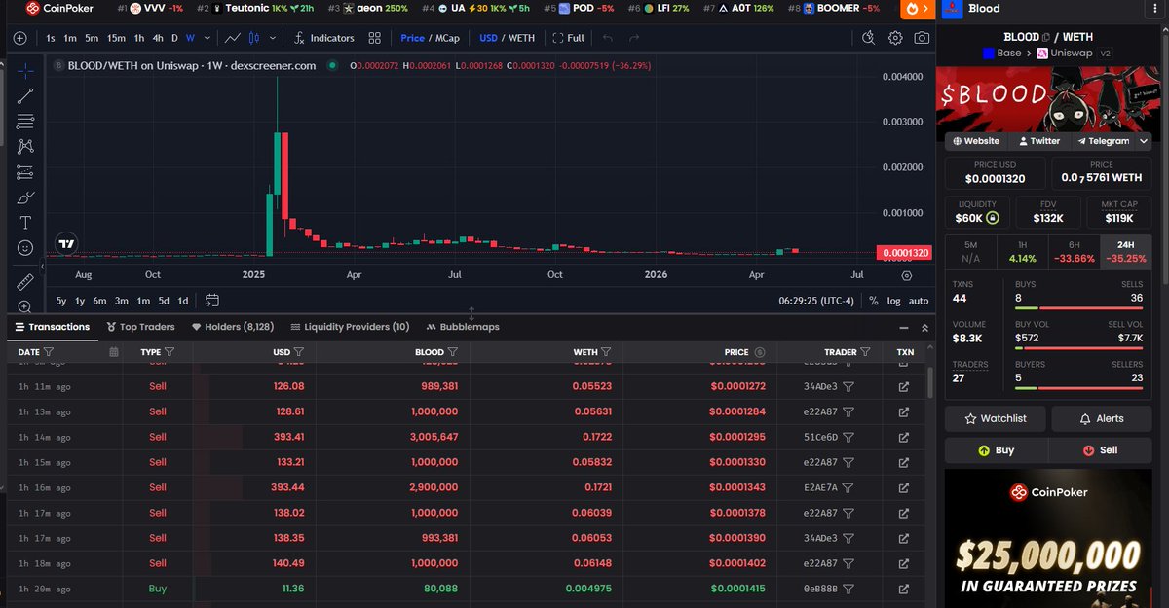Click the redo arrow in chart toolbar
This screenshot has width=1169, height=608.
point(634,38)
